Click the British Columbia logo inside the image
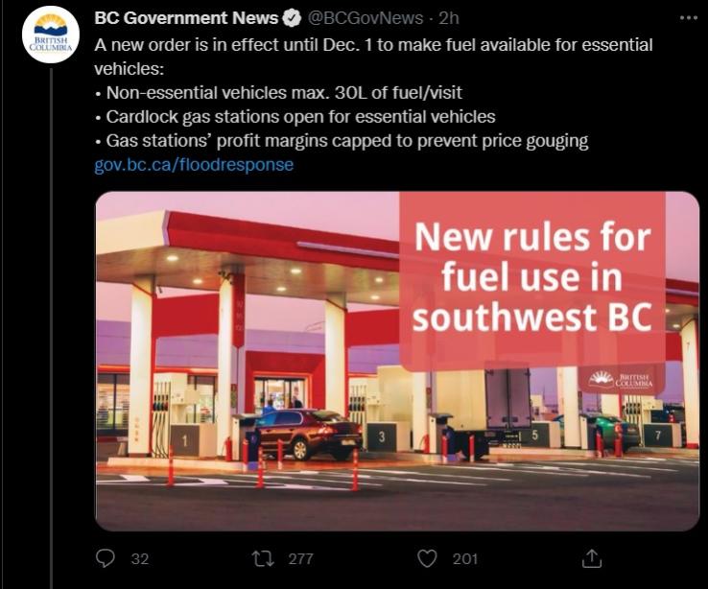The image size is (708, 589). 626,380
